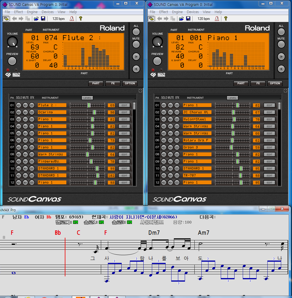The image size is (292, 298).
Task: Open instrument selector for TR-707 part
Action: click(x=197, y=175)
